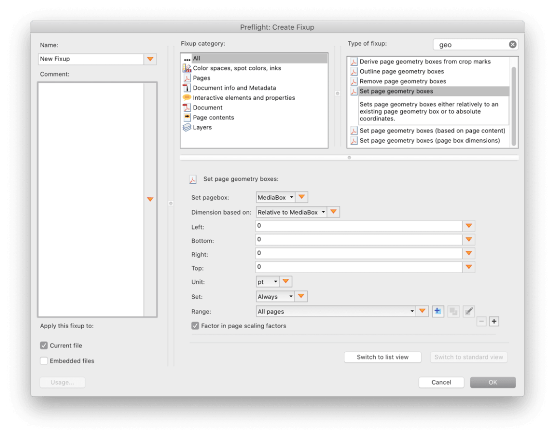Click orange arrow next to Dimension based on
Screen dimensions: 555x437
tap(334, 212)
